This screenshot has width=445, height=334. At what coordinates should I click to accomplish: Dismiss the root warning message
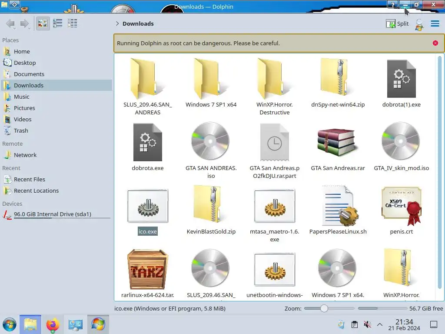click(x=435, y=43)
